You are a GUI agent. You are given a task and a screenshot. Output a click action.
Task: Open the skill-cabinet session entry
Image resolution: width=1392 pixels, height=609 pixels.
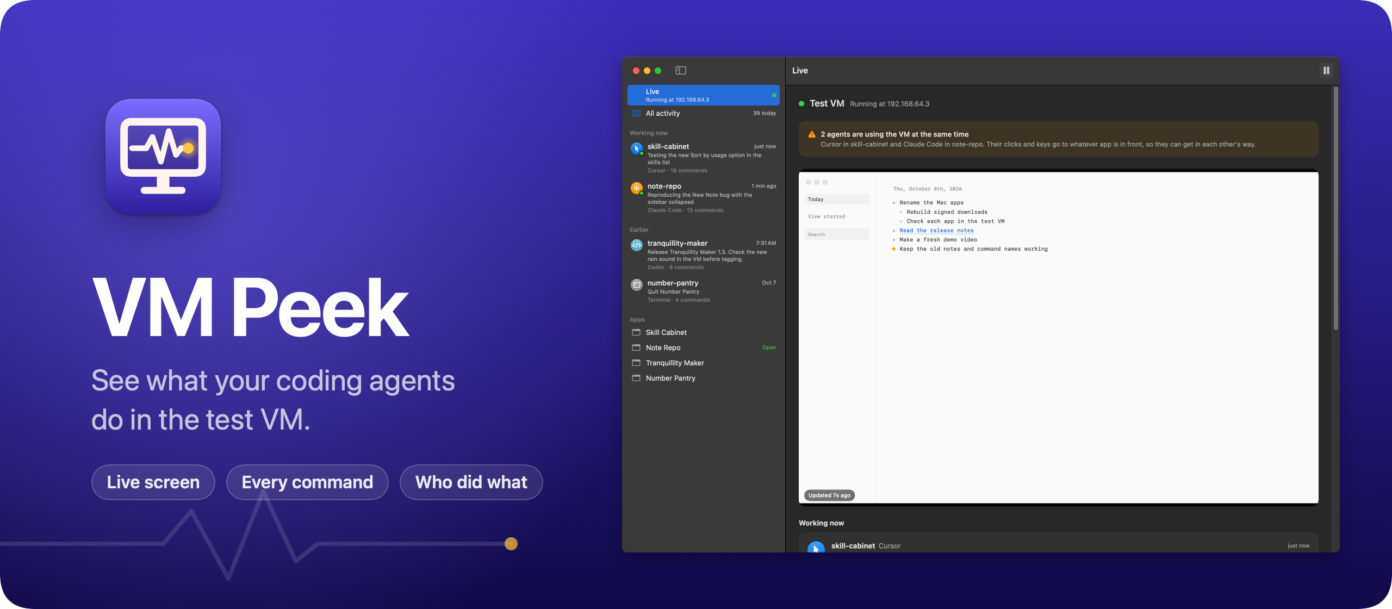coord(703,158)
